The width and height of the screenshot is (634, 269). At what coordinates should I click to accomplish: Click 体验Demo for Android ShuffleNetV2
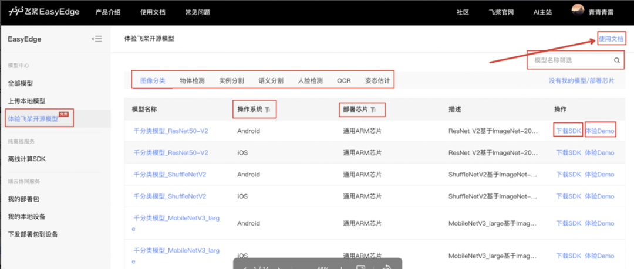pos(599,175)
